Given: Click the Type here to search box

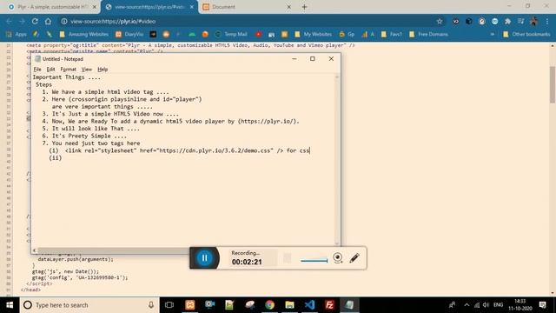Looking at the screenshot, I should (89, 305).
